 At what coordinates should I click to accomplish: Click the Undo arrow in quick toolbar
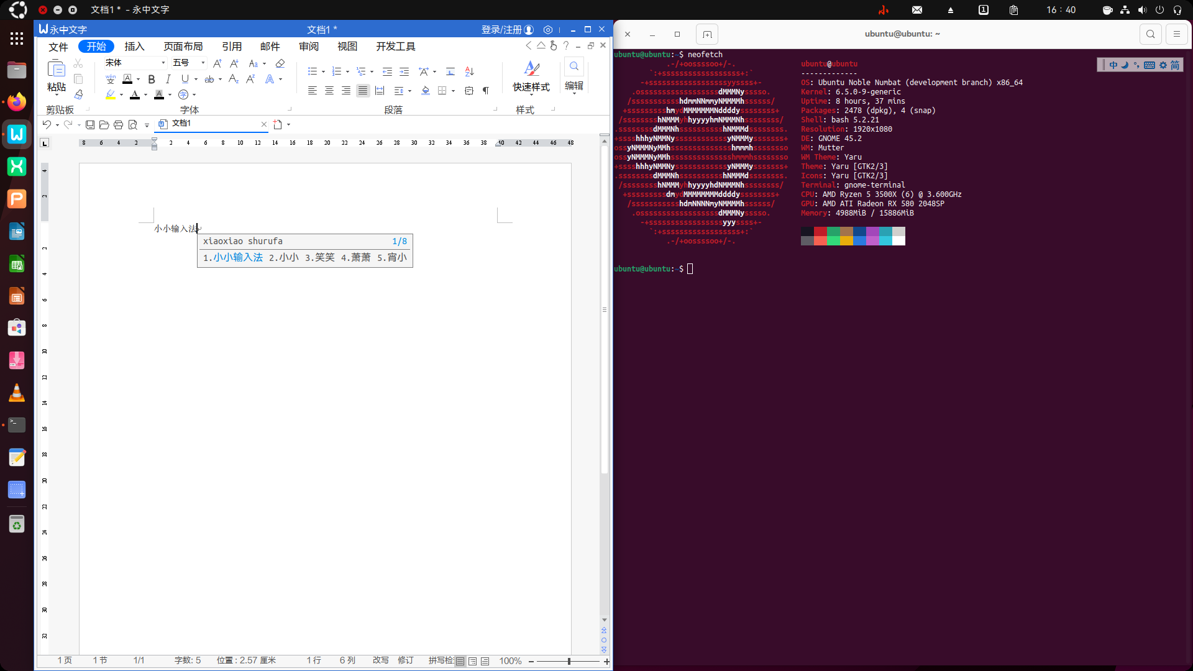(47, 124)
